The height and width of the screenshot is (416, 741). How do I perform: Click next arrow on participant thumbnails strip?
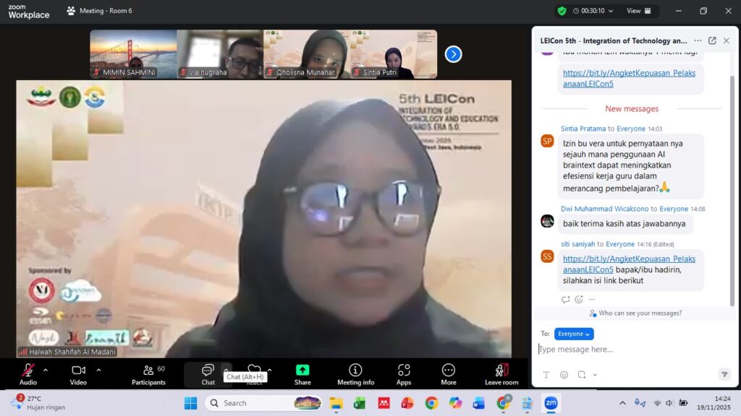tap(453, 54)
